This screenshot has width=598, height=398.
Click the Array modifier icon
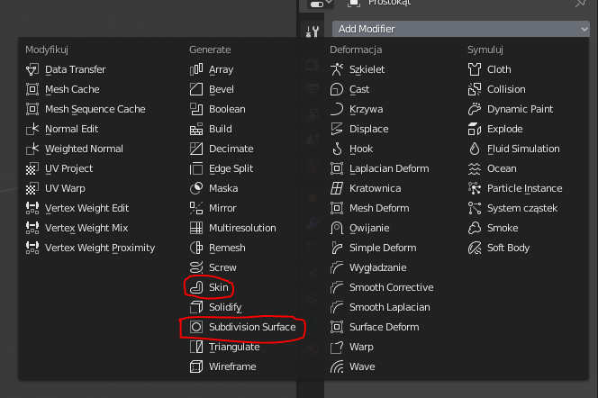click(x=195, y=69)
